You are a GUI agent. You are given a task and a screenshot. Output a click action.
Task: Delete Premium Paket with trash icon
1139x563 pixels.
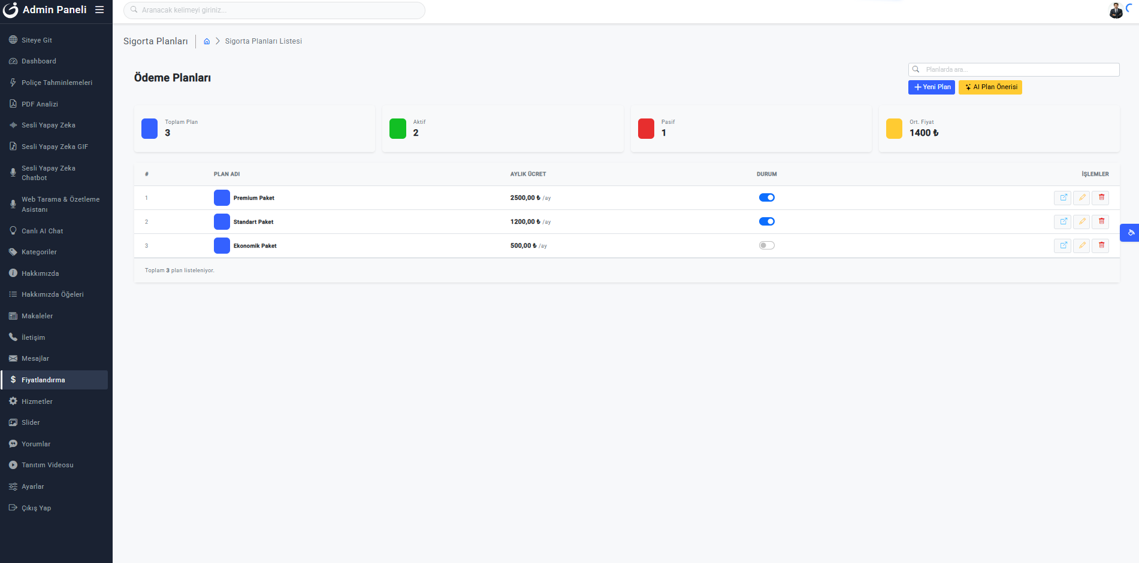[x=1101, y=197]
